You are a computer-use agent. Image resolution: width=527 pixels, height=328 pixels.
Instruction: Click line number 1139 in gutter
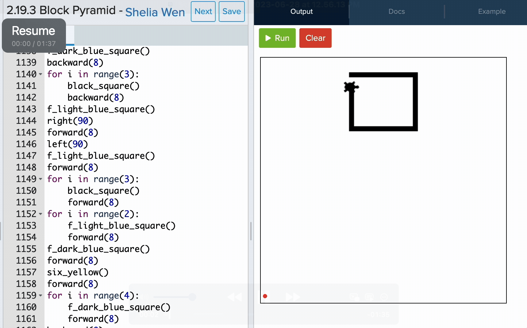26,63
